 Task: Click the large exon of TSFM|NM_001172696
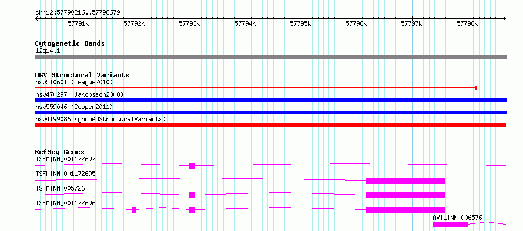pos(405,210)
